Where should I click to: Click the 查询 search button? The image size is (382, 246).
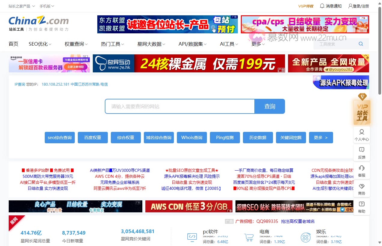[269, 106]
